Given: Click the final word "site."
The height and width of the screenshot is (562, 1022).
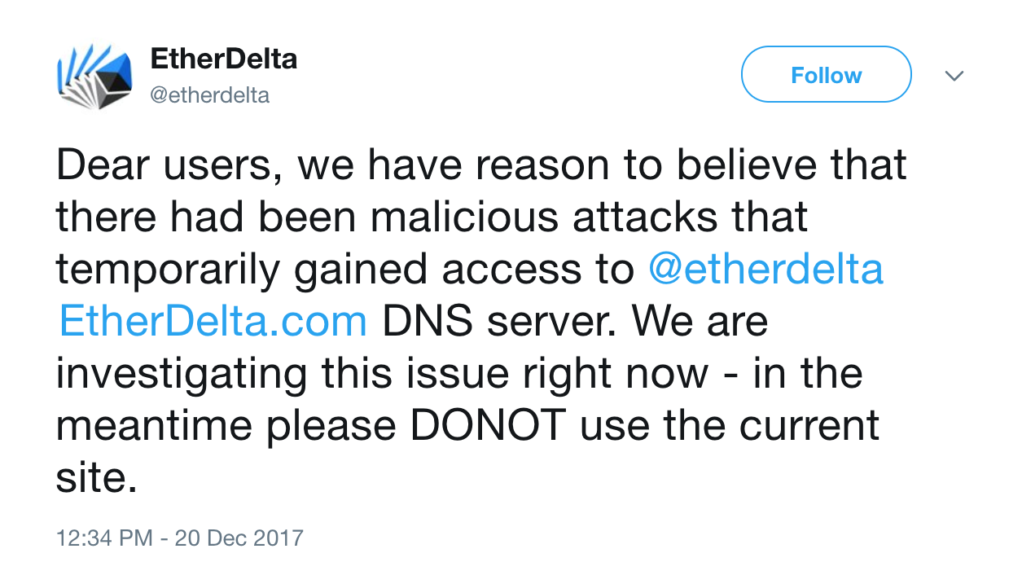Looking at the screenshot, I should (x=96, y=478).
